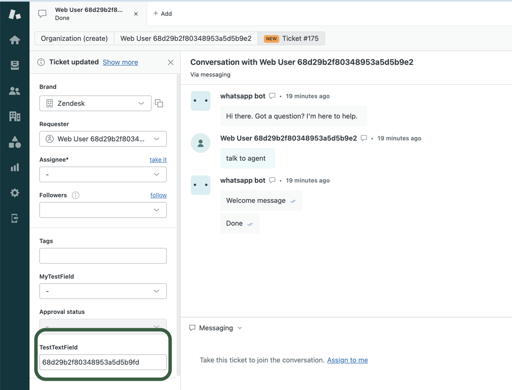This screenshot has width=512, height=390.
Task: Click the Add tab button
Action: pyautogui.click(x=163, y=14)
